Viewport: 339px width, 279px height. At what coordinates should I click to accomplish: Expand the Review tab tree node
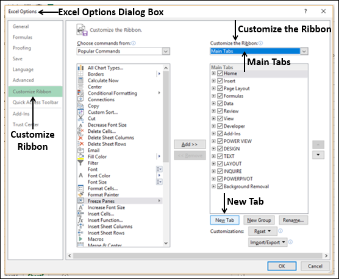[x=213, y=111]
